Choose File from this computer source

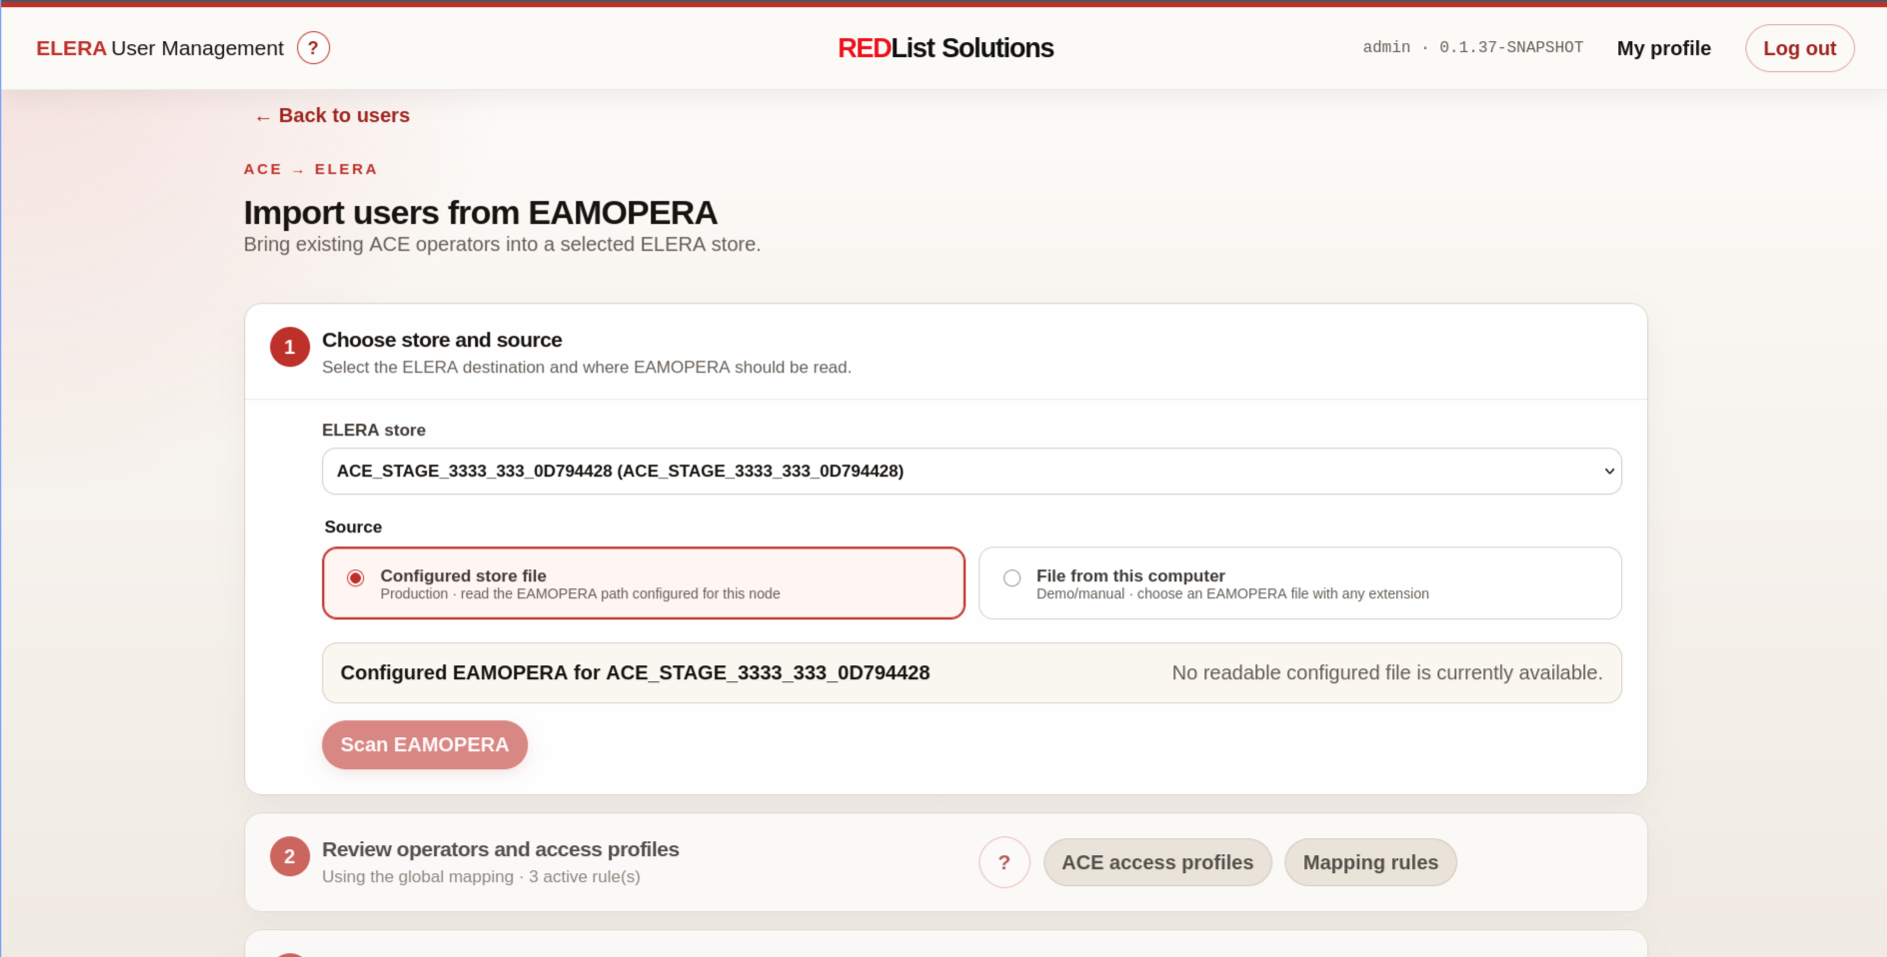1299,583
